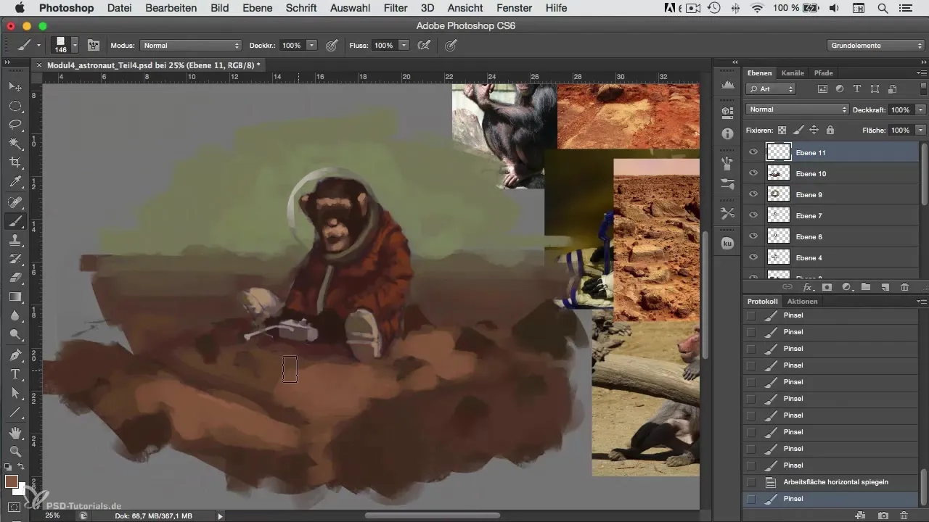929x522 pixels.
Task: Select the Gradient tool
Action: (x=15, y=297)
